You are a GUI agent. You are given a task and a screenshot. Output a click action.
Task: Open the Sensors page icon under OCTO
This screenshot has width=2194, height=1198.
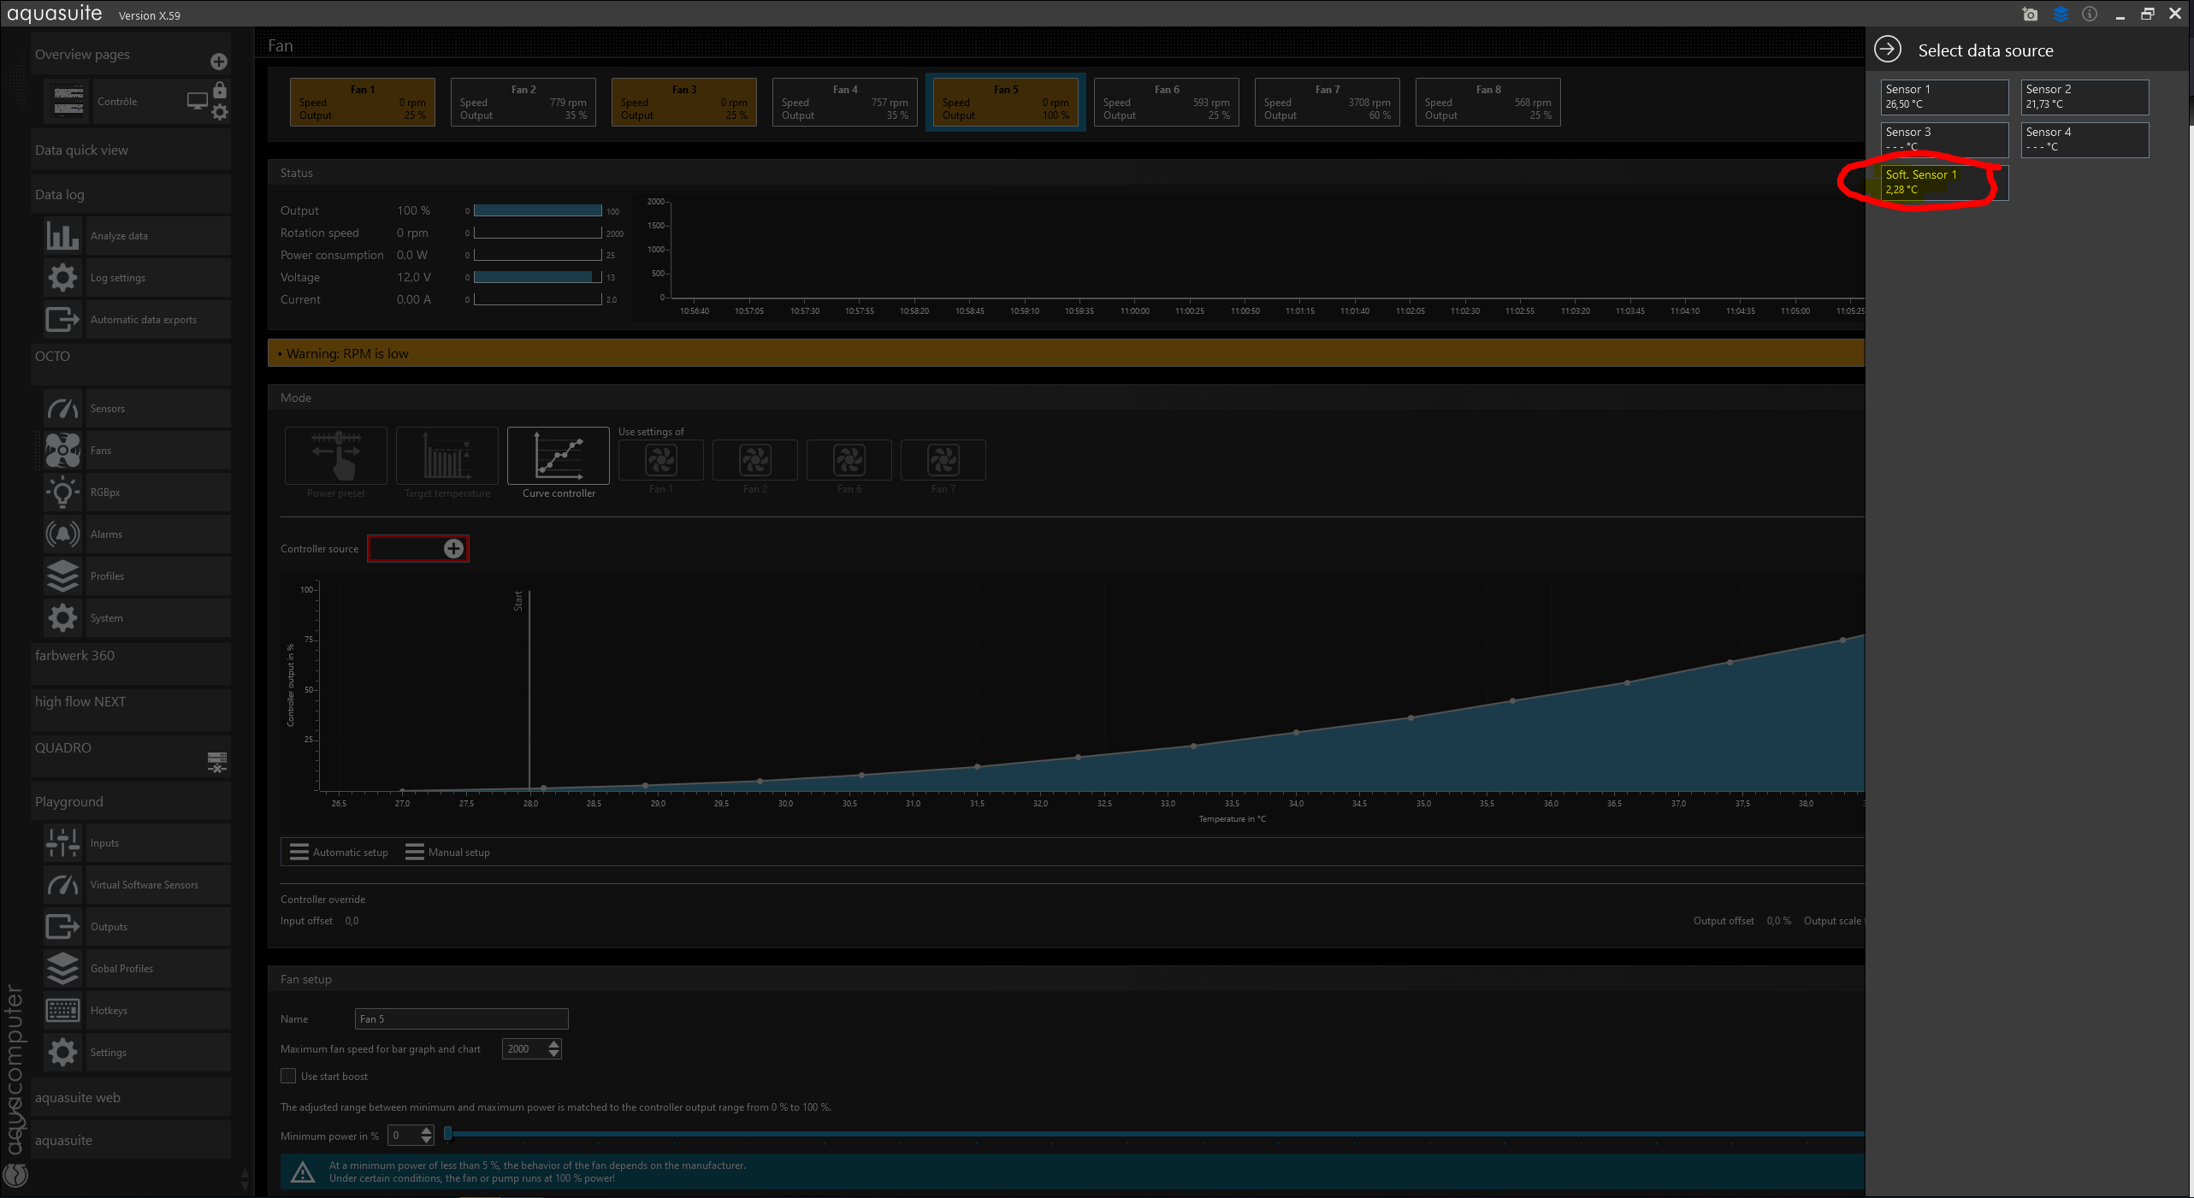point(62,409)
